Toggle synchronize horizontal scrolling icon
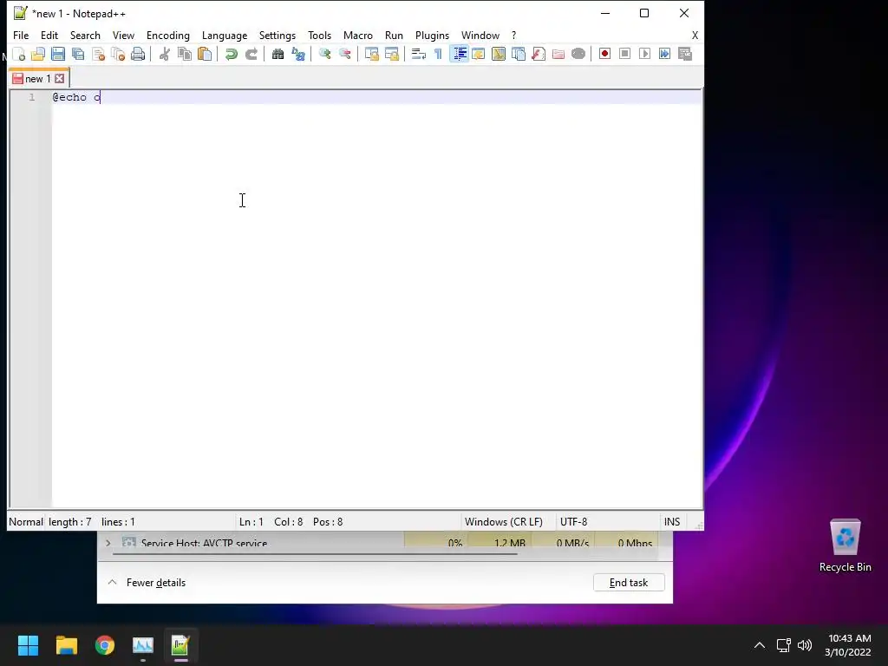 click(392, 54)
